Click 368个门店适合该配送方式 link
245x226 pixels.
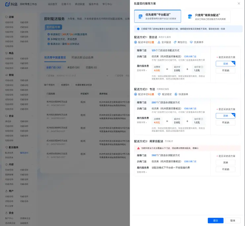[x=165, y=155]
